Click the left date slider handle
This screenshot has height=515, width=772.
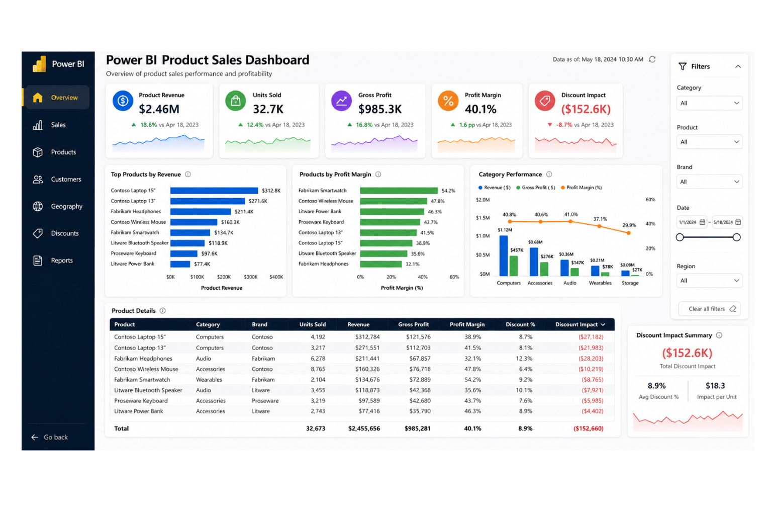click(680, 237)
